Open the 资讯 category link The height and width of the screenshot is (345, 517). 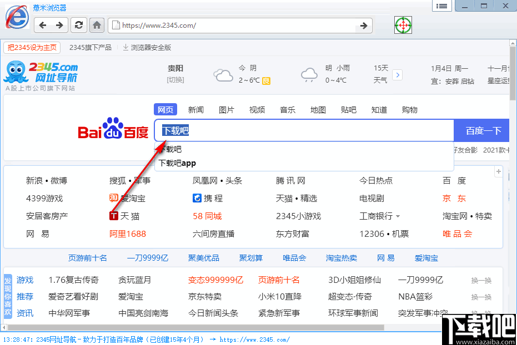pos(25,313)
